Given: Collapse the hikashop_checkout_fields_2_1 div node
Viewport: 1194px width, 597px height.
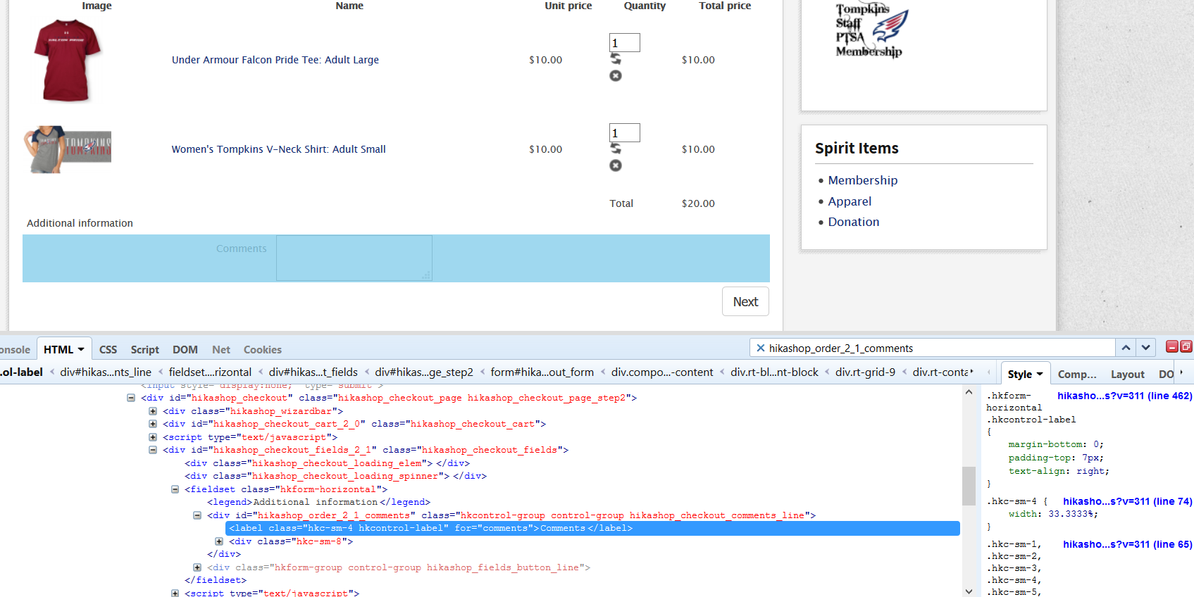Looking at the screenshot, I should point(153,450).
